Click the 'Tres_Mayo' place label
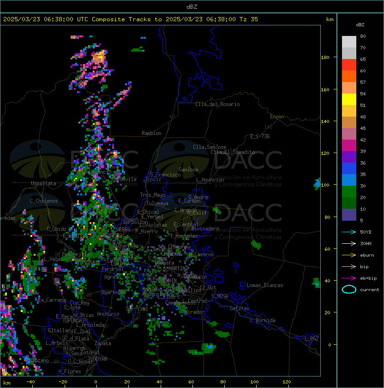Image resolution: width=384 pixels, height=388 pixels. click(152, 195)
